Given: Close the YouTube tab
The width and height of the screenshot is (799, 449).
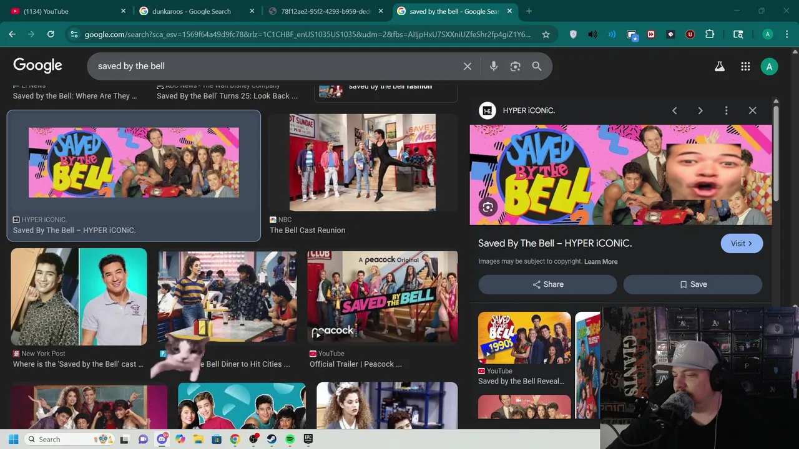Looking at the screenshot, I should point(123,11).
